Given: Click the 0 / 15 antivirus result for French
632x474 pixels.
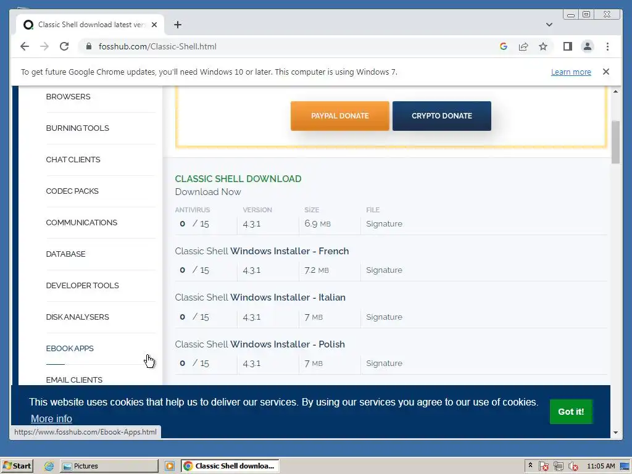Looking at the screenshot, I should (194, 270).
